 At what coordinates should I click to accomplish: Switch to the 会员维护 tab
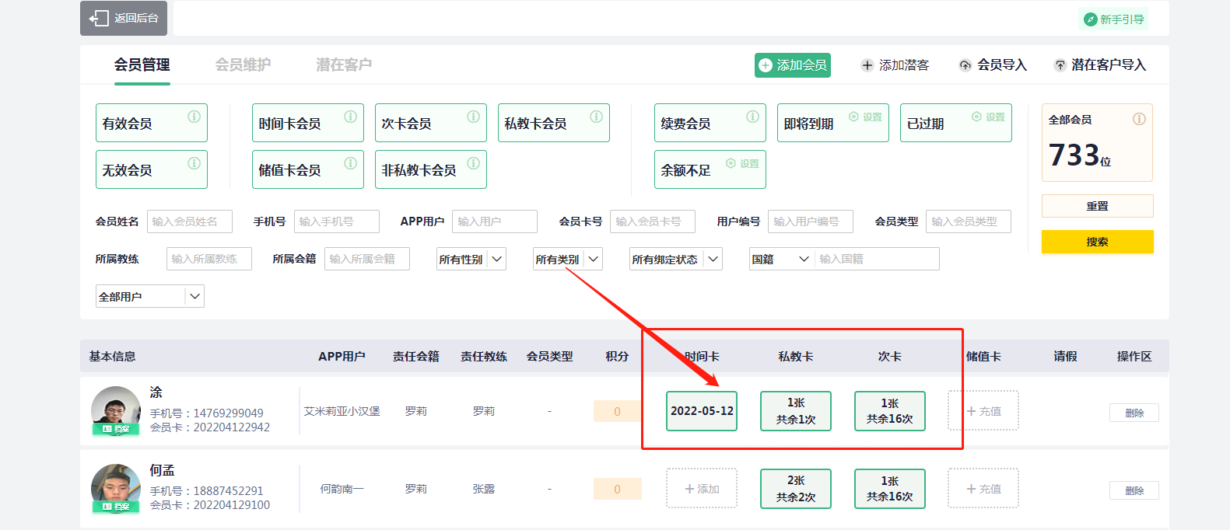tap(243, 65)
